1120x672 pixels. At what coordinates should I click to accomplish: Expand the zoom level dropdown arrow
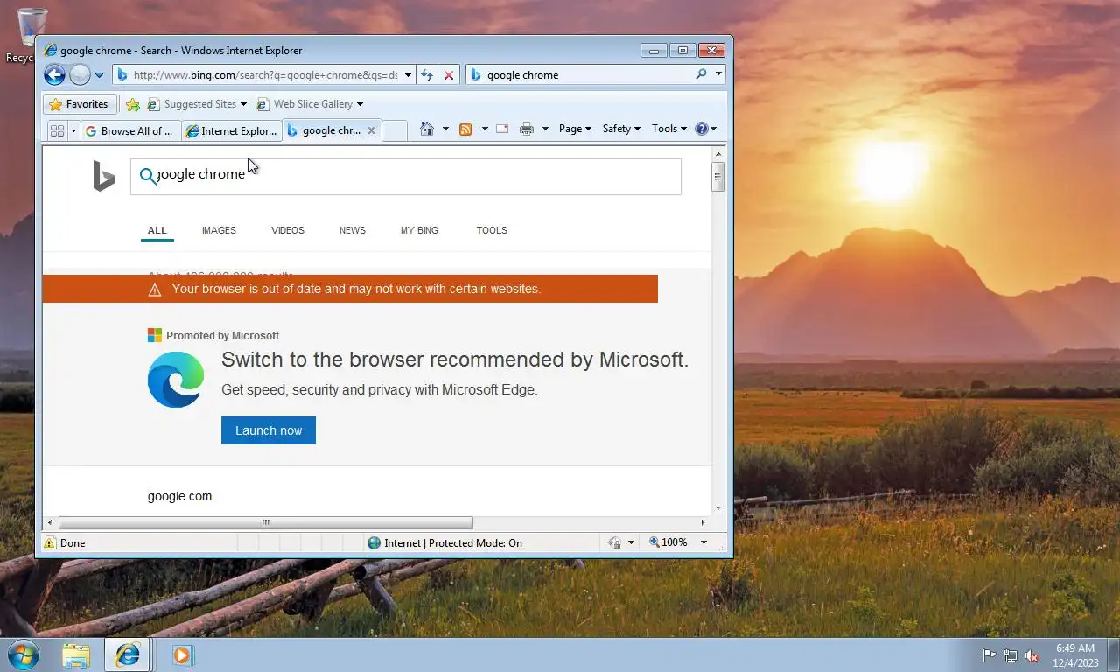click(703, 543)
